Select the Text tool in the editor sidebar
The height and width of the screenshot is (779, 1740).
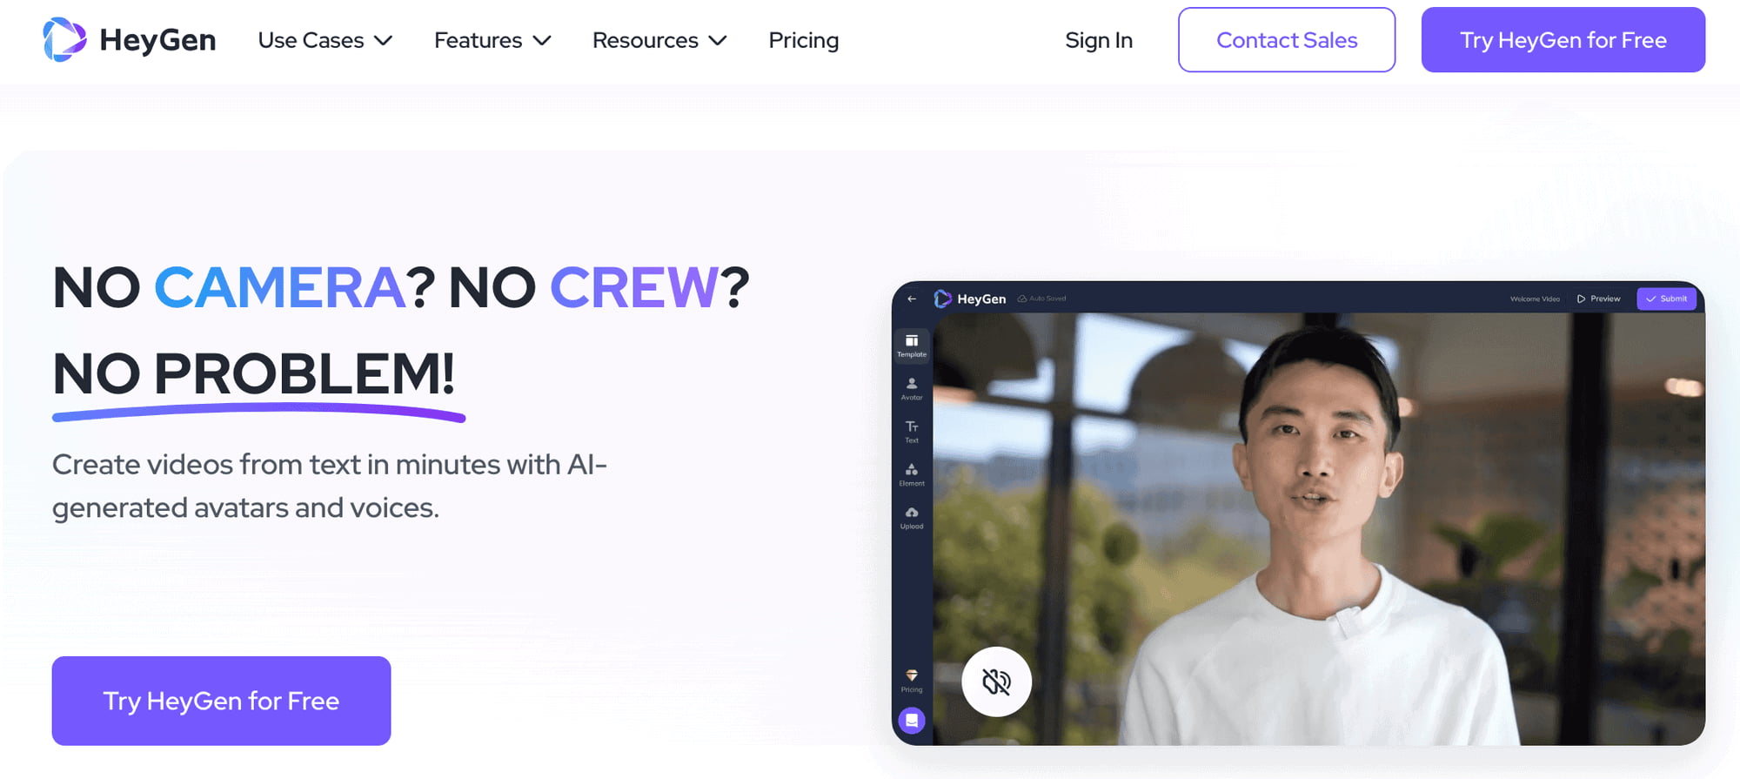(x=912, y=432)
